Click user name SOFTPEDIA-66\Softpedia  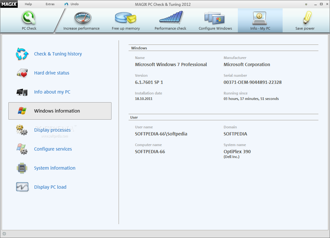tap(161, 134)
